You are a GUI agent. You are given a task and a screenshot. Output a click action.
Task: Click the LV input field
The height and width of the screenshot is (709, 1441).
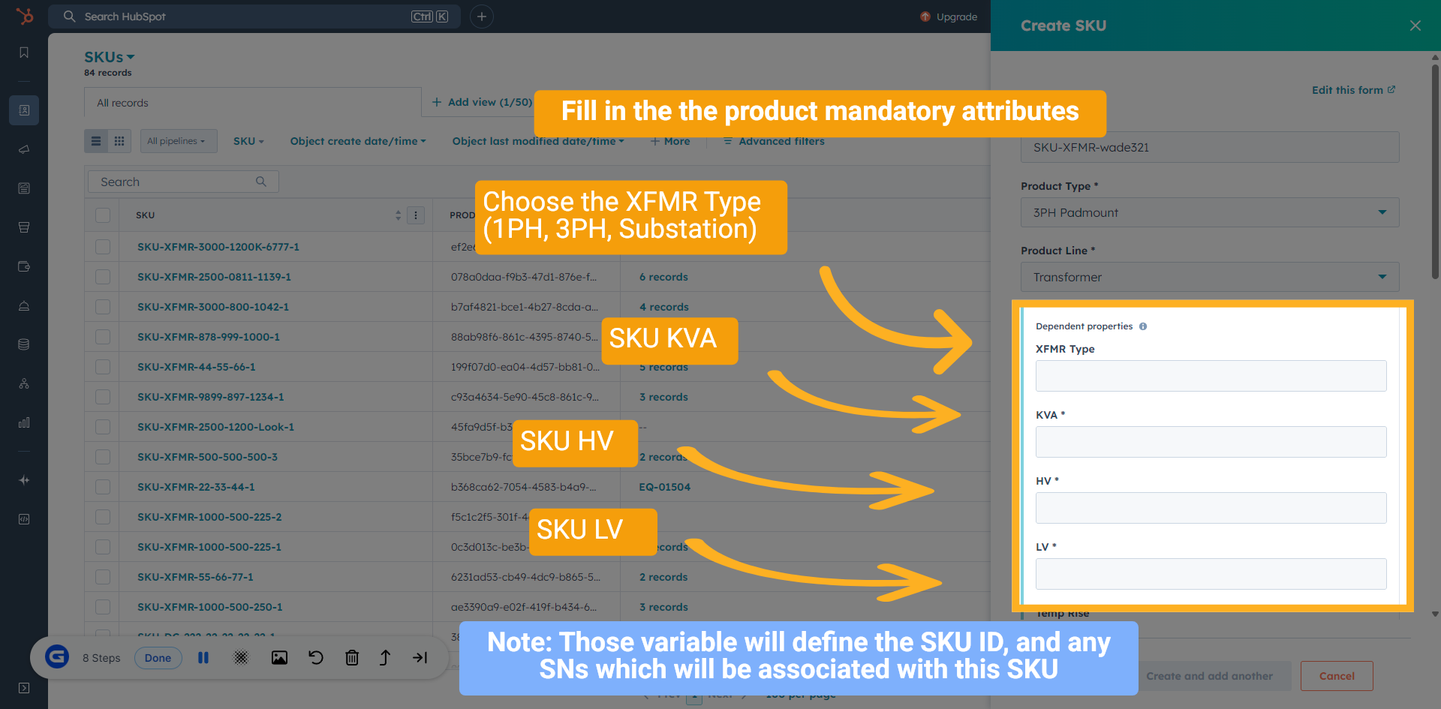coord(1211,574)
